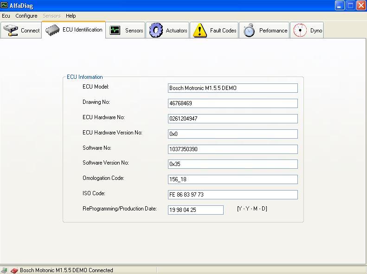Screen dimensions: 367x274
Task: Click the ISO Code field
Action: [x=232, y=195]
